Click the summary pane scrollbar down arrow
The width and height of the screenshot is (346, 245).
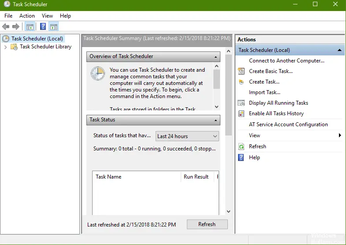point(229,212)
